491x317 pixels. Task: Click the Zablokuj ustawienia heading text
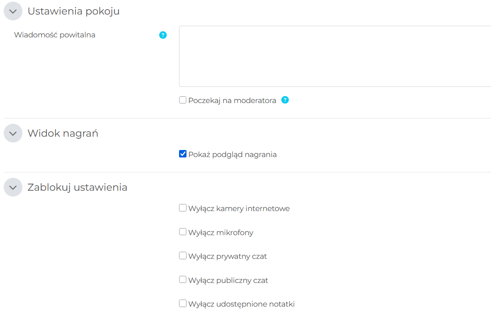[77, 187]
